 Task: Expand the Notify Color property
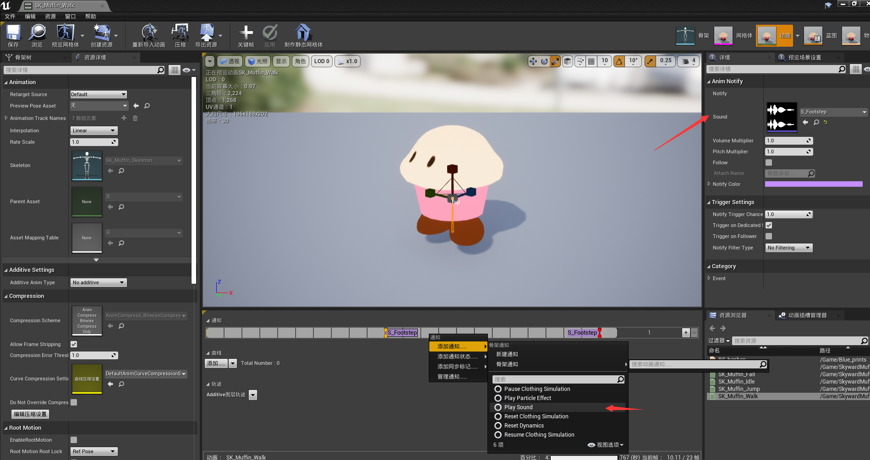[x=709, y=184]
